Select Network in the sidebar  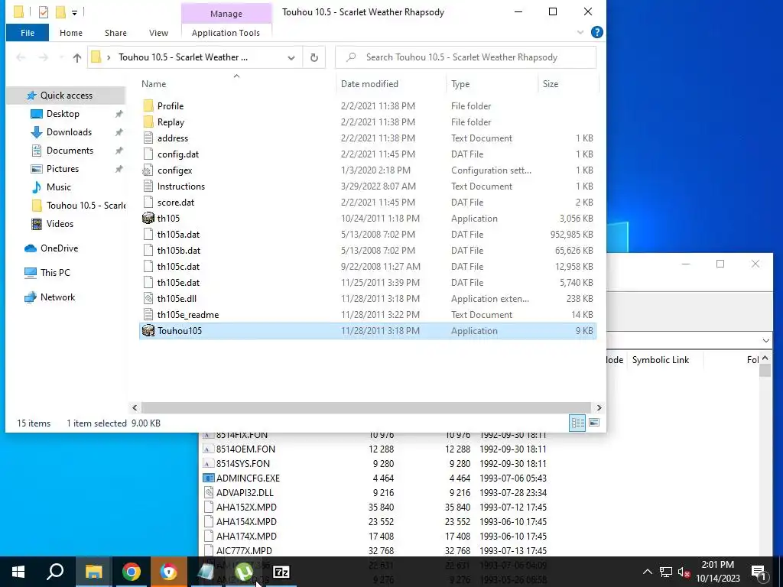click(x=57, y=297)
